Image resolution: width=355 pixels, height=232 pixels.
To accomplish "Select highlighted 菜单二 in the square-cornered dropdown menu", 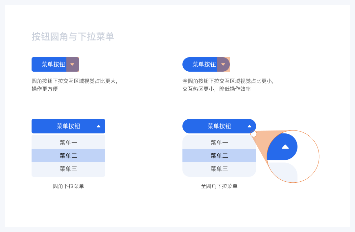I will [x=68, y=156].
